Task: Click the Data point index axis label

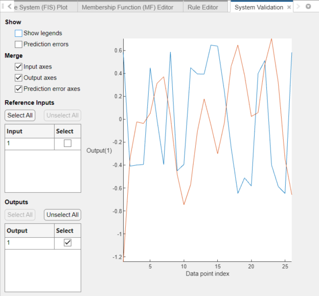Action: click(x=208, y=274)
